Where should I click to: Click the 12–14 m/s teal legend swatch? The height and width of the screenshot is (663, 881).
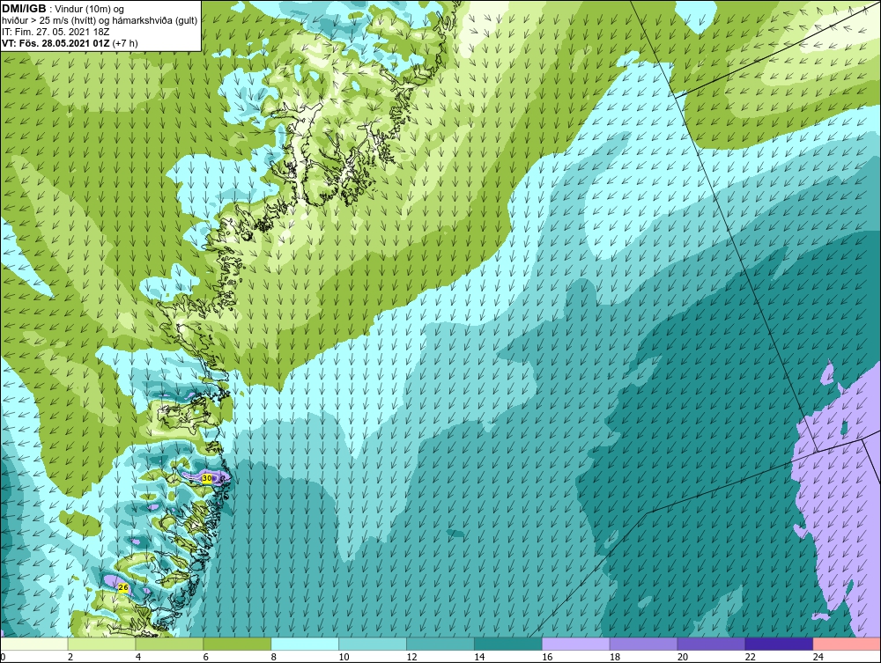[440, 644]
